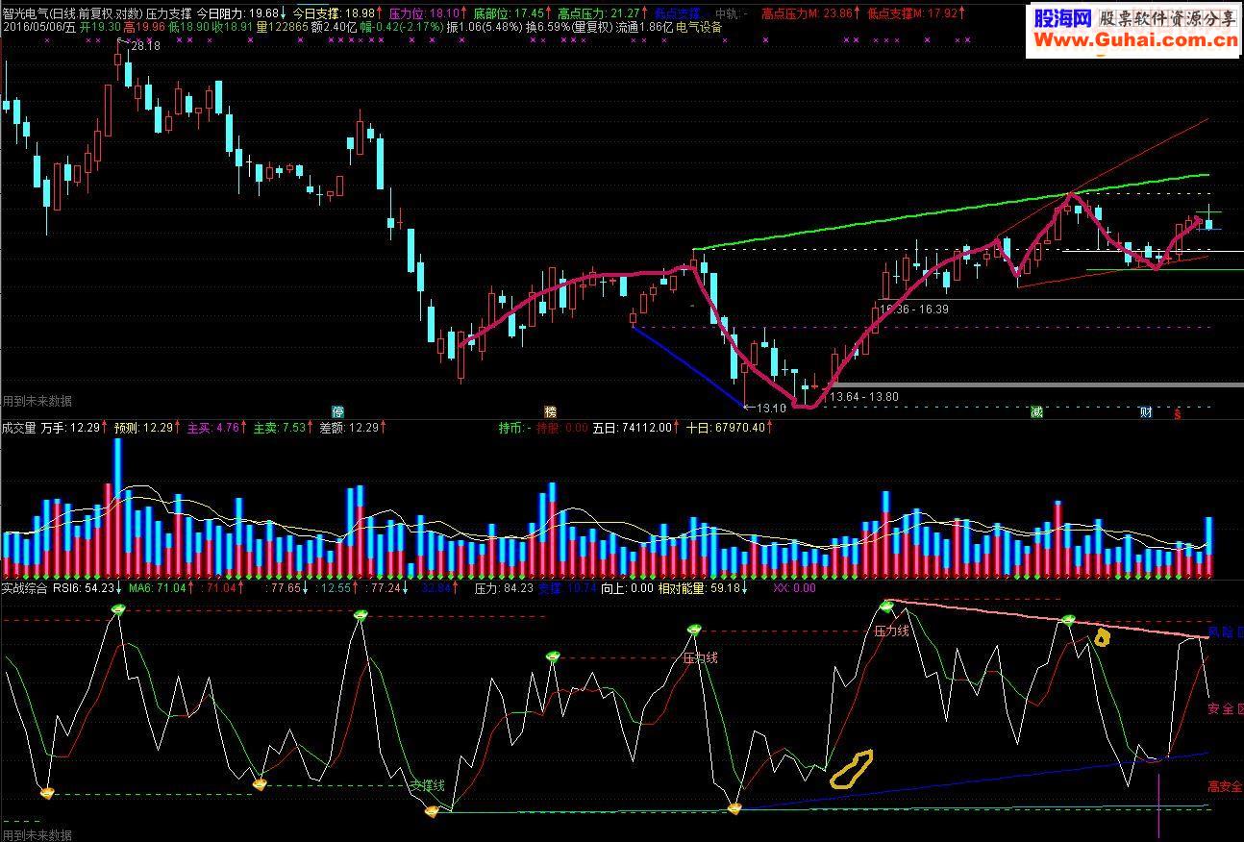Click the 主卖: 7.53 value
This screenshot has height=842, width=1244.
pyautogui.click(x=280, y=428)
